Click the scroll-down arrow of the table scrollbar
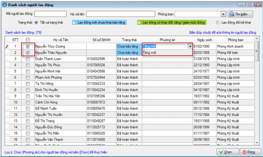Image resolution: width=263 pixels, height=157 pixels. 257,143
